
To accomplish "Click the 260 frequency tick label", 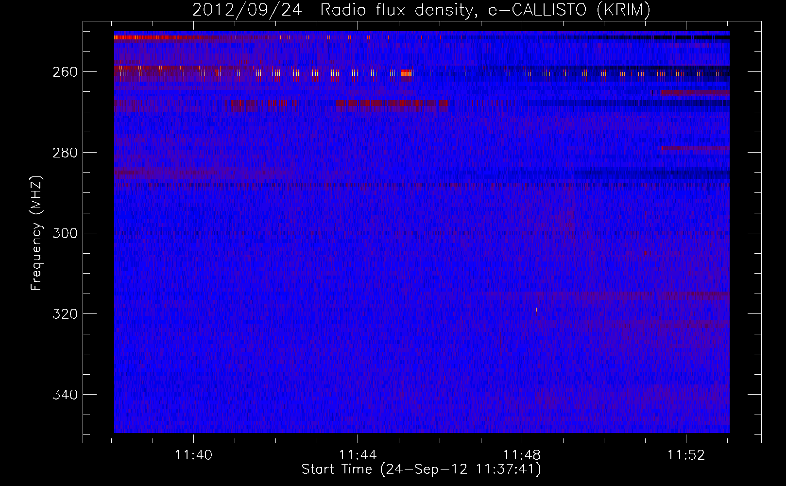I will (x=65, y=72).
